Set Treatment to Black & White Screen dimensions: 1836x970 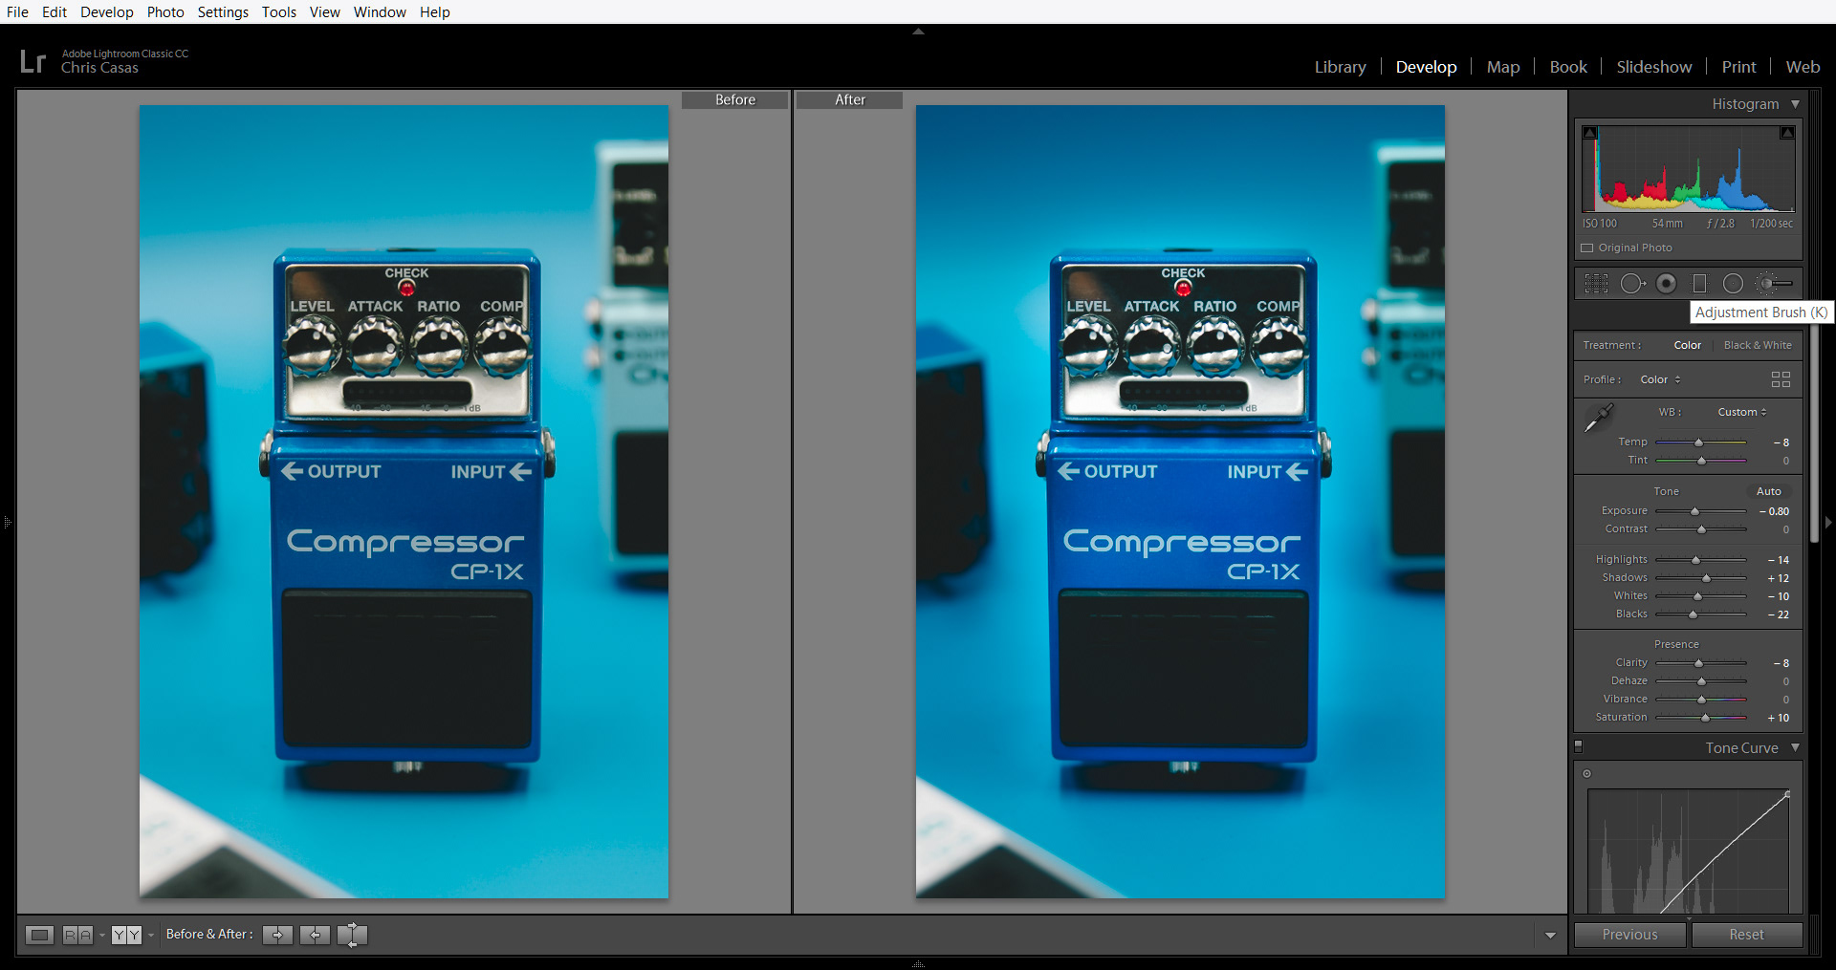pos(1758,345)
